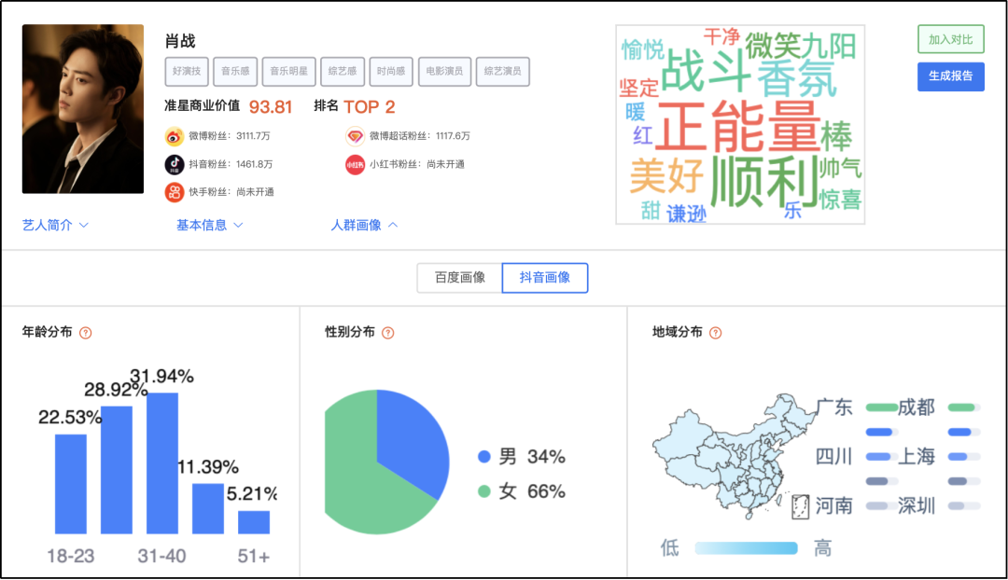Image resolution: width=1008 pixels, height=580 pixels.
Task: Click the Douyin fans icon
Action: point(175,164)
